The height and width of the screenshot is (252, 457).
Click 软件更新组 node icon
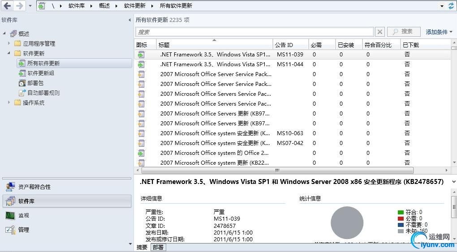click(22, 73)
